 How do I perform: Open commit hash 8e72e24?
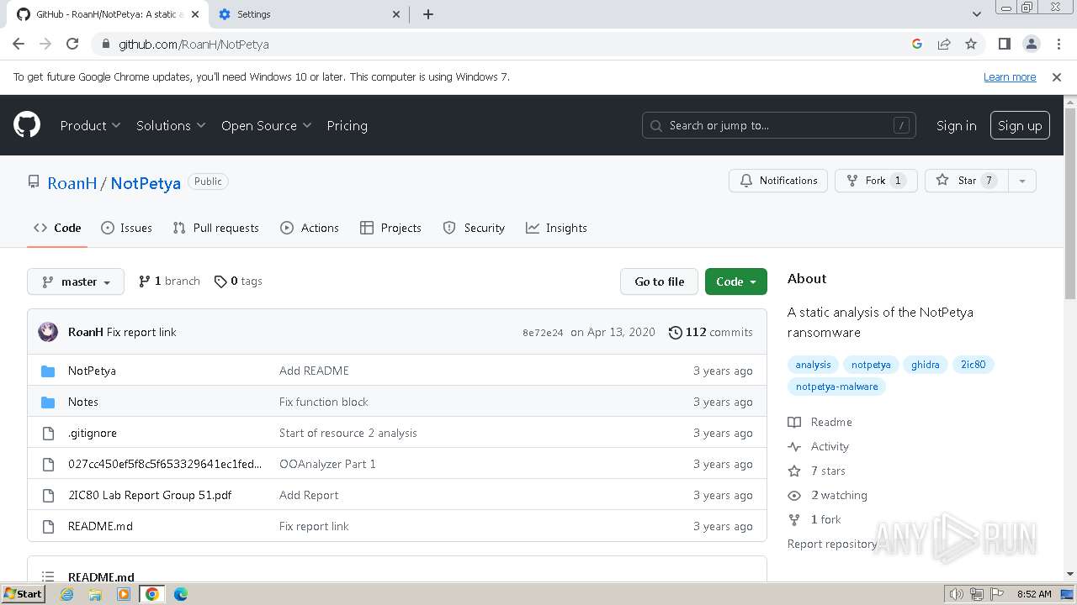tap(543, 333)
